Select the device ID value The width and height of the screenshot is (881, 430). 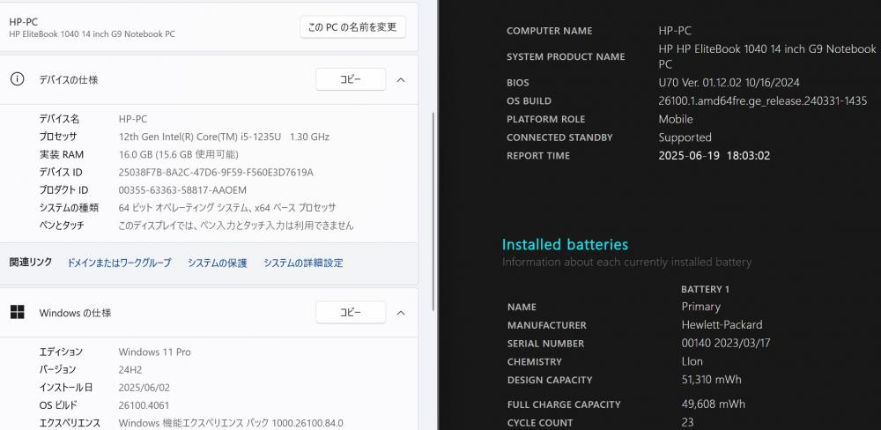(216, 173)
